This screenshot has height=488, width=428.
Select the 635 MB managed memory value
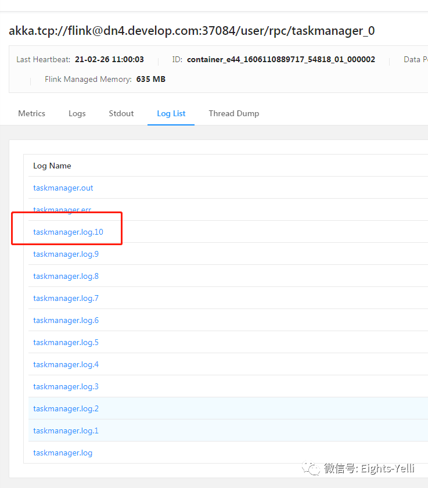click(x=151, y=80)
